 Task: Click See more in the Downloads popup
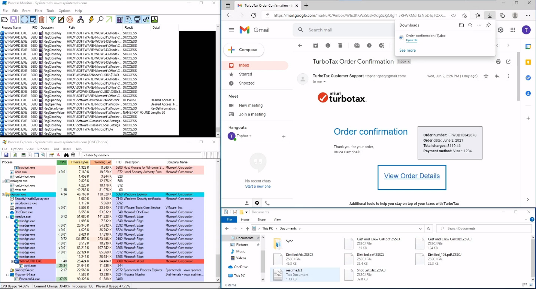(407, 50)
